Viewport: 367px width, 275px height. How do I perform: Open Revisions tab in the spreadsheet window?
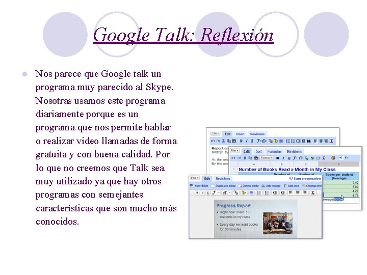coord(294,151)
